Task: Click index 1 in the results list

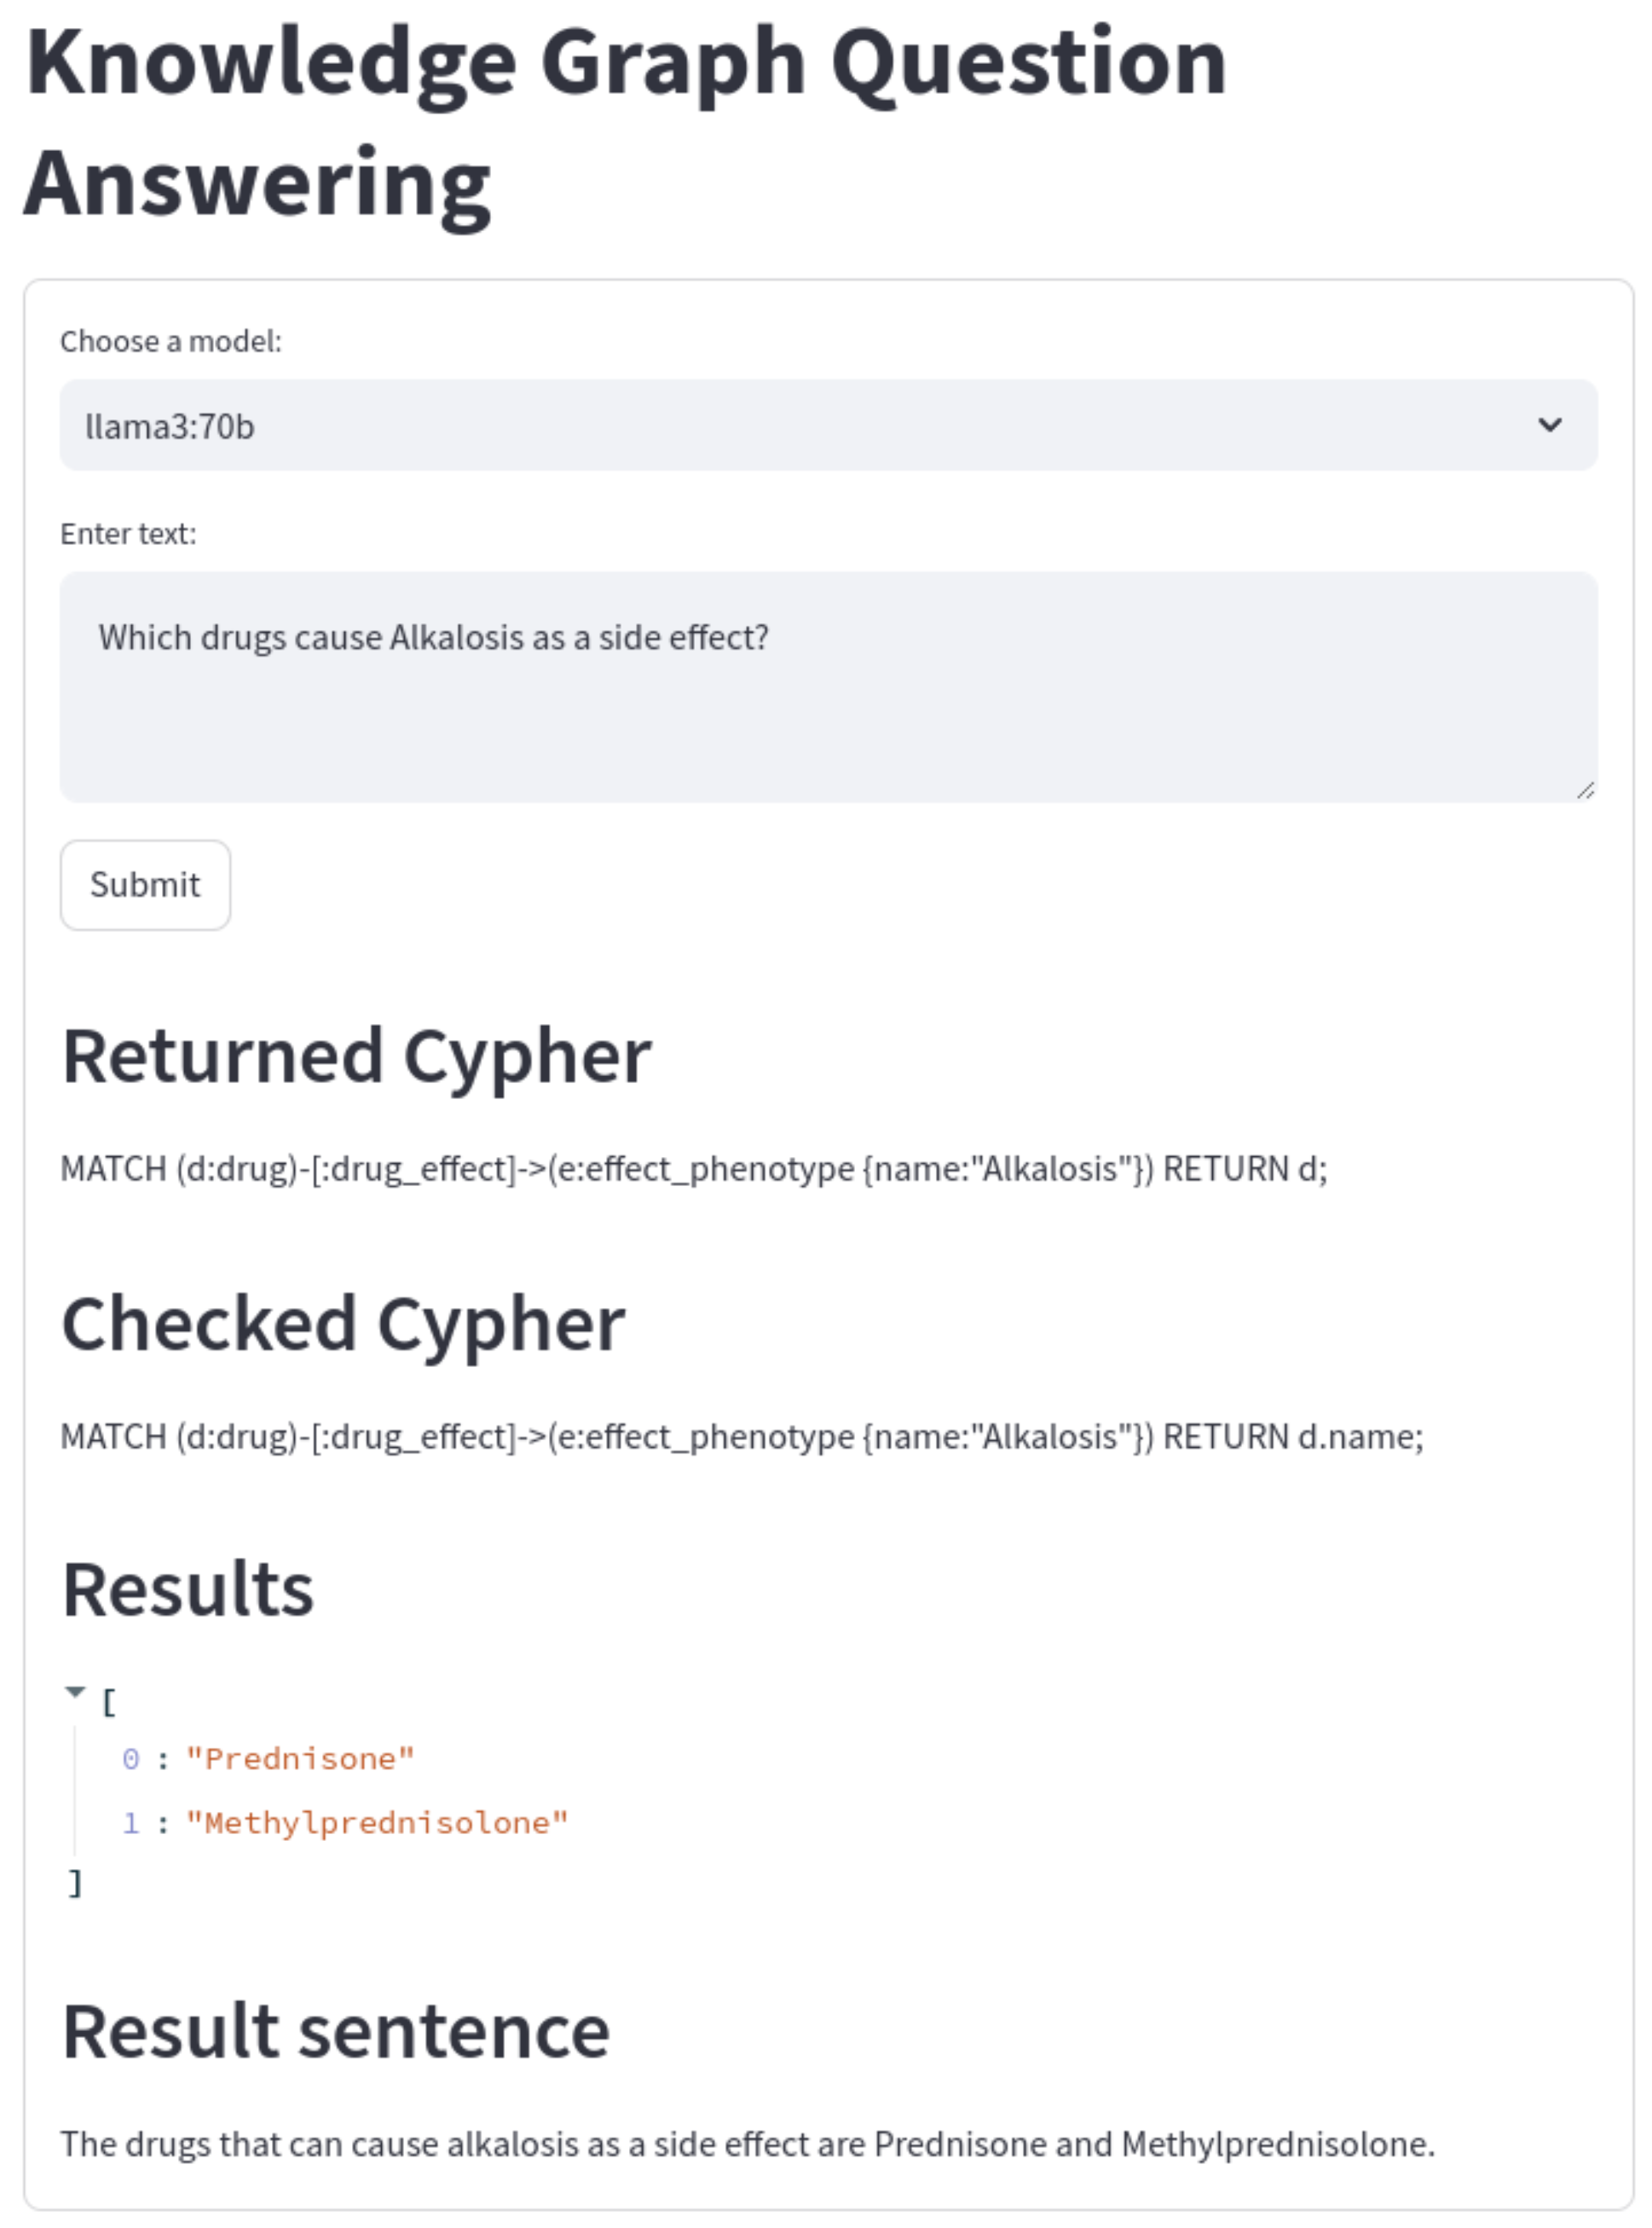Action: [x=131, y=1823]
